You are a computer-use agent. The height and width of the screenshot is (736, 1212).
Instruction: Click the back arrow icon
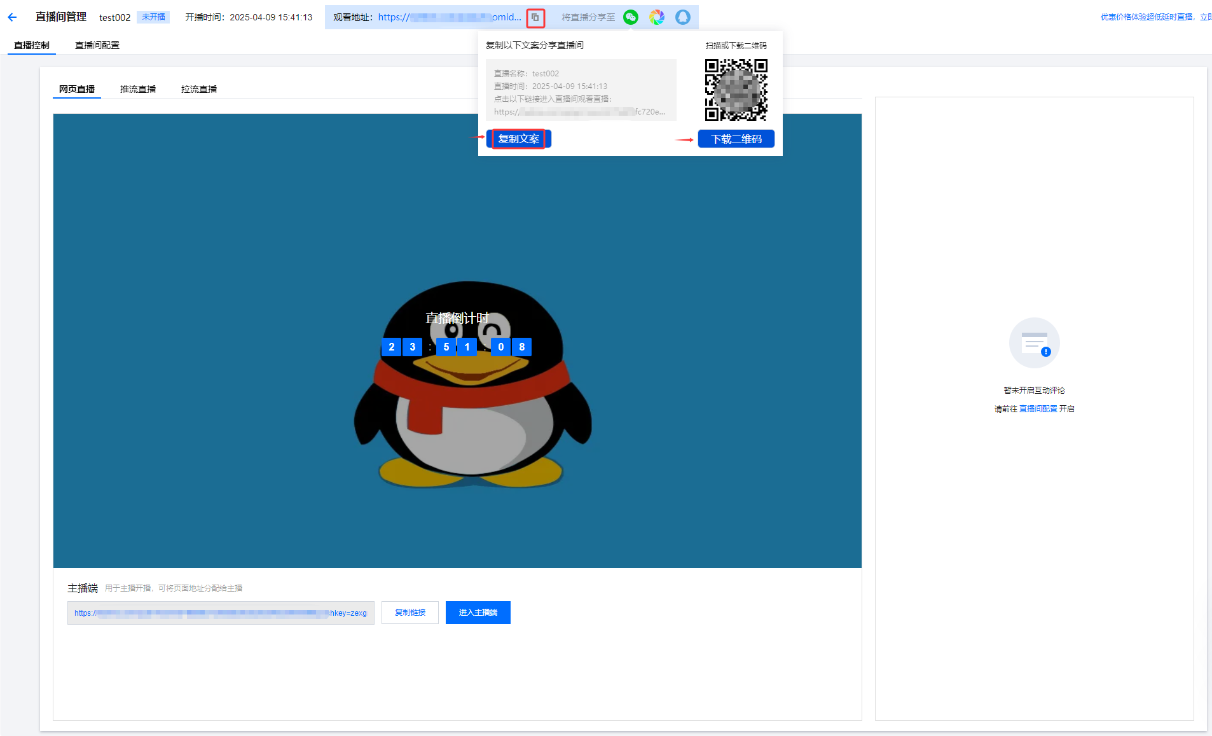[x=12, y=17]
